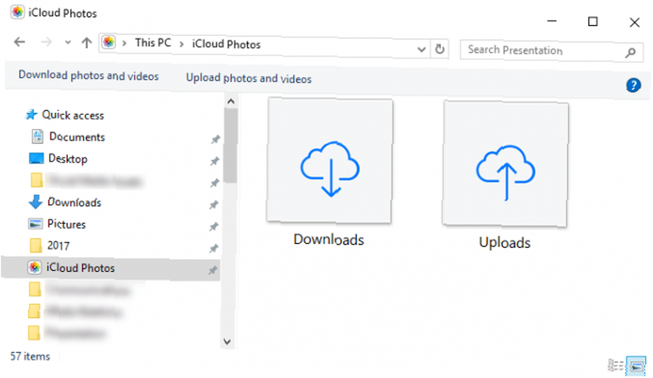Click the Quick access star icon
The width and height of the screenshot is (653, 378).
point(31,114)
